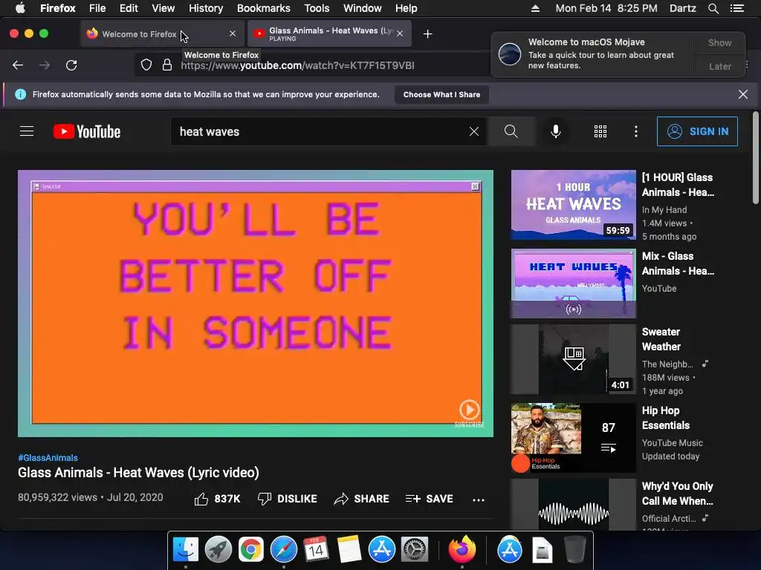
Task: Share the Heat Waves lyric video
Action: coord(362,499)
